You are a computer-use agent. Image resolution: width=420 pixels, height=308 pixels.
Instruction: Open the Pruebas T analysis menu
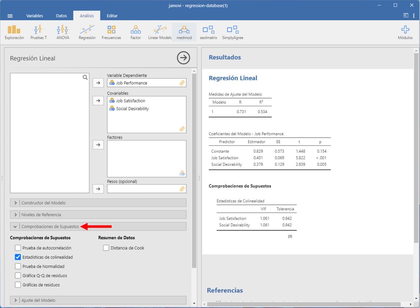tap(39, 33)
